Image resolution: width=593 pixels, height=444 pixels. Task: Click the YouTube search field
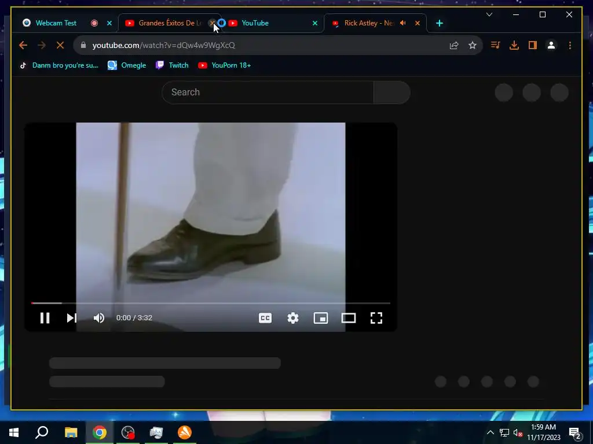pos(268,92)
